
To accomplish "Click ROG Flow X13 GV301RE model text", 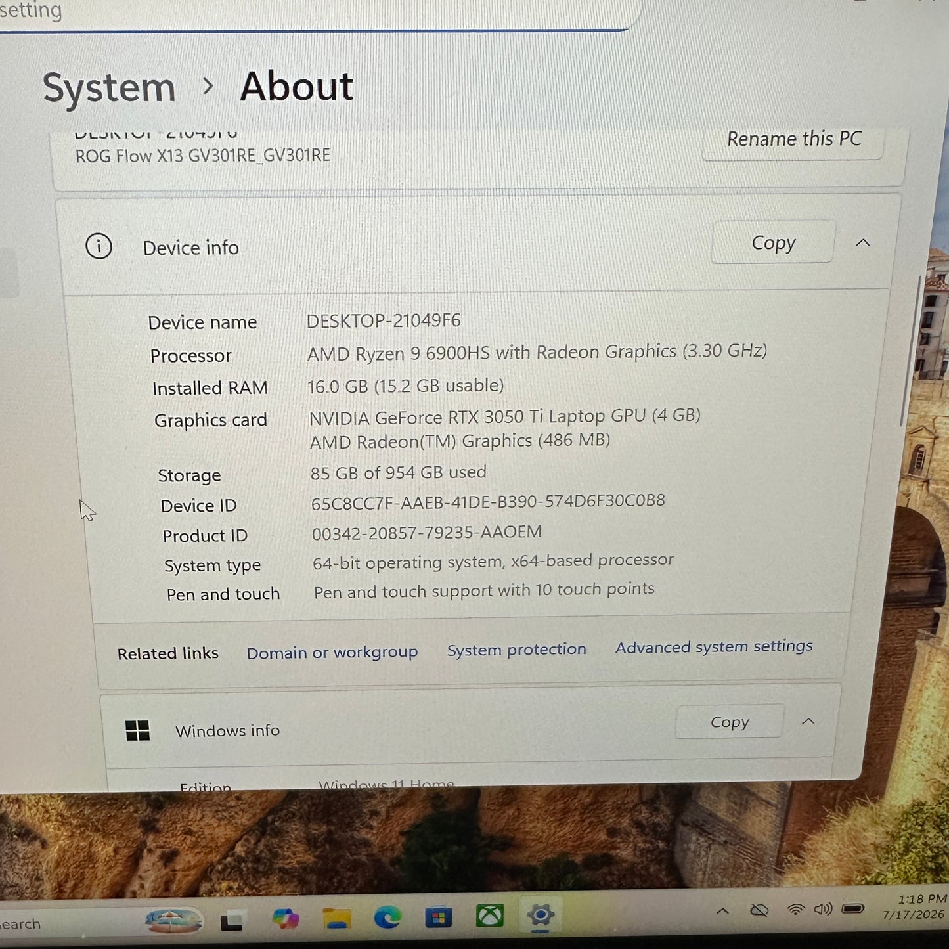I will tap(202, 156).
